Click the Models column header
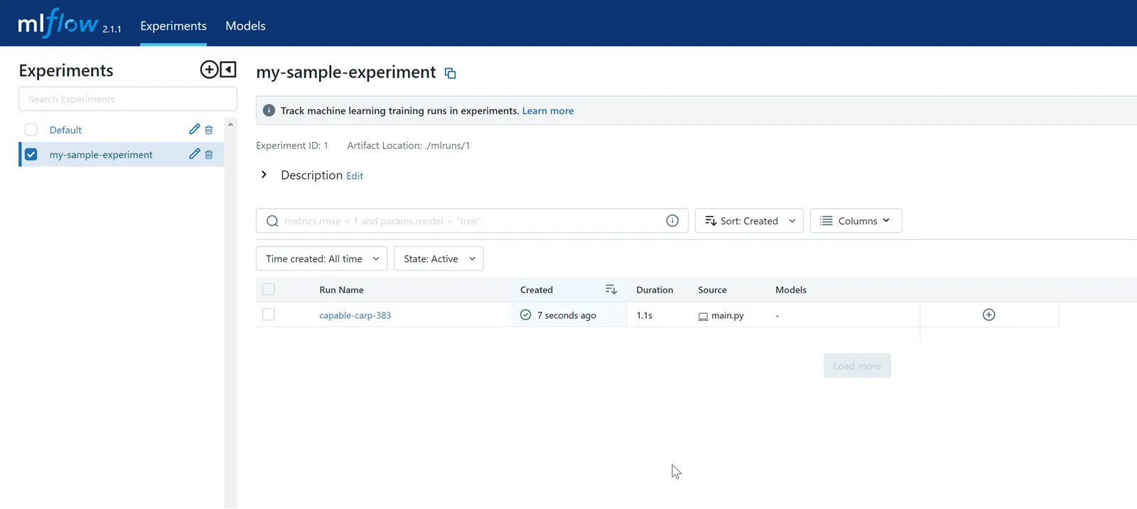Viewport: 1137px width, 509px height. [x=791, y=290]
